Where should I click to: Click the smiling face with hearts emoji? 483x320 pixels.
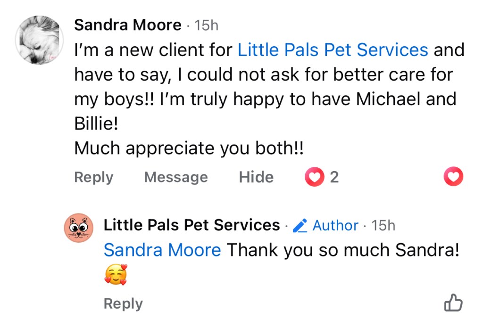[116, 275]
